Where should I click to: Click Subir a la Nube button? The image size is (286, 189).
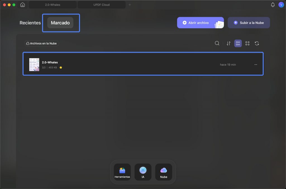coord(249,23)
